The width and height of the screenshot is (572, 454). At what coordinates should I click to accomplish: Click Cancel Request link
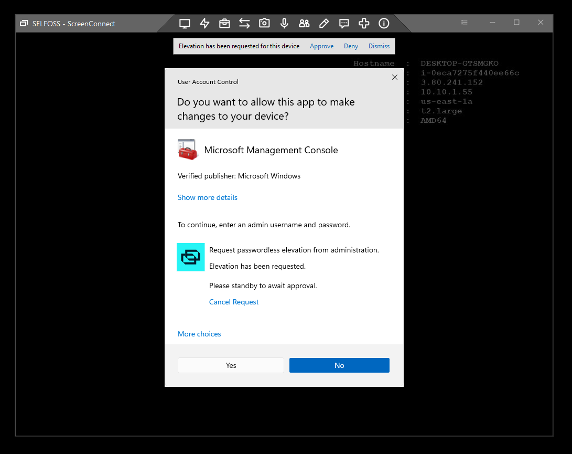pos(234,302)
